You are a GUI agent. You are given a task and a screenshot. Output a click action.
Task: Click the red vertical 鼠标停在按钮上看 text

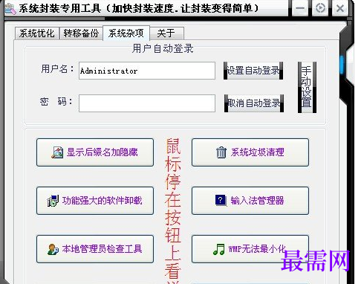(172, 210)
